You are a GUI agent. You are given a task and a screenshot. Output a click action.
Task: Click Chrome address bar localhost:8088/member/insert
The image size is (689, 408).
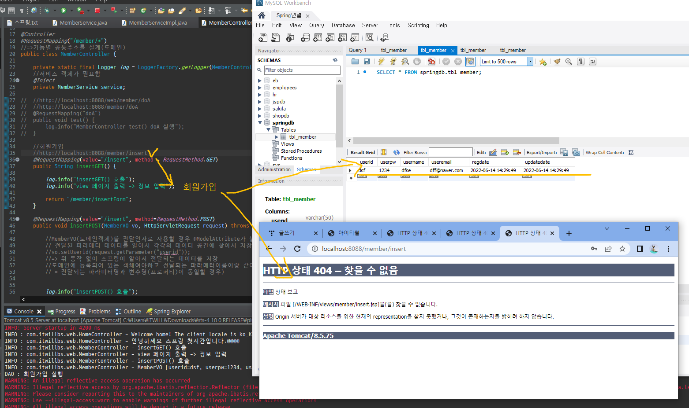[x=452, y=249]
